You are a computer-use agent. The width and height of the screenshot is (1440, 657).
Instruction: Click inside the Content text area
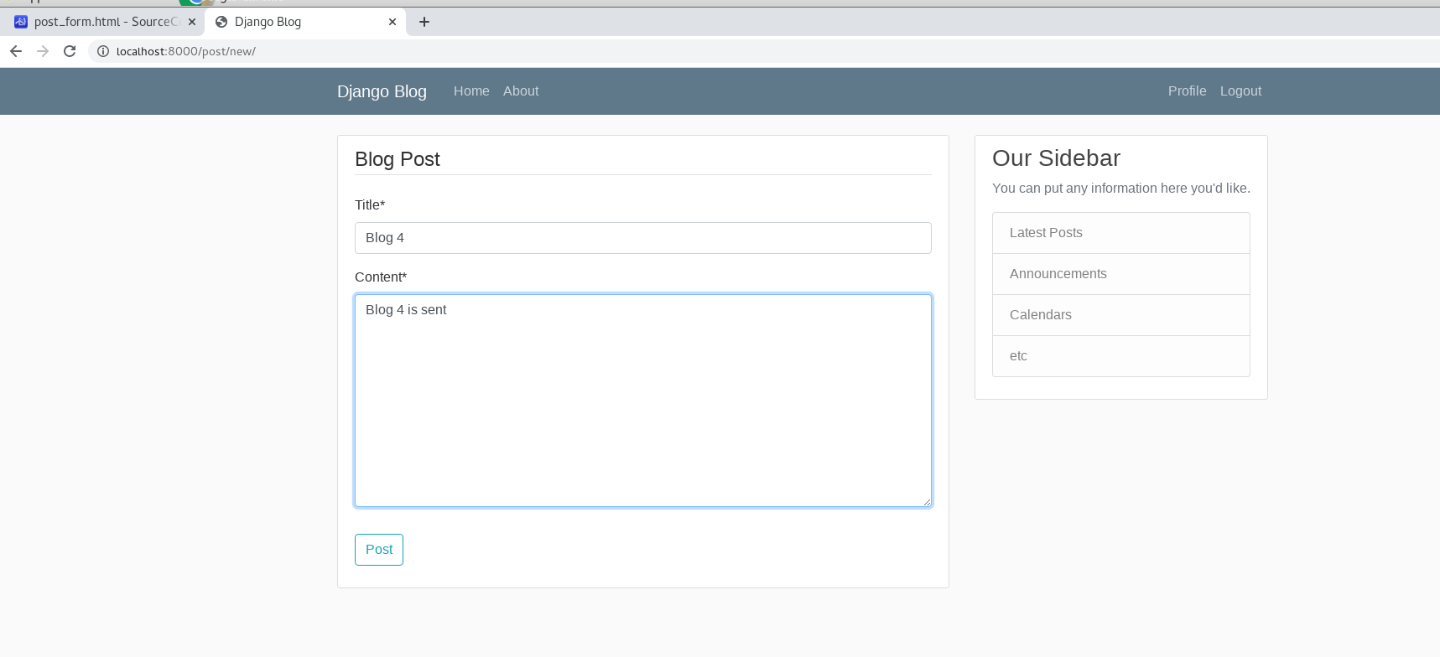tap(642, 401)
